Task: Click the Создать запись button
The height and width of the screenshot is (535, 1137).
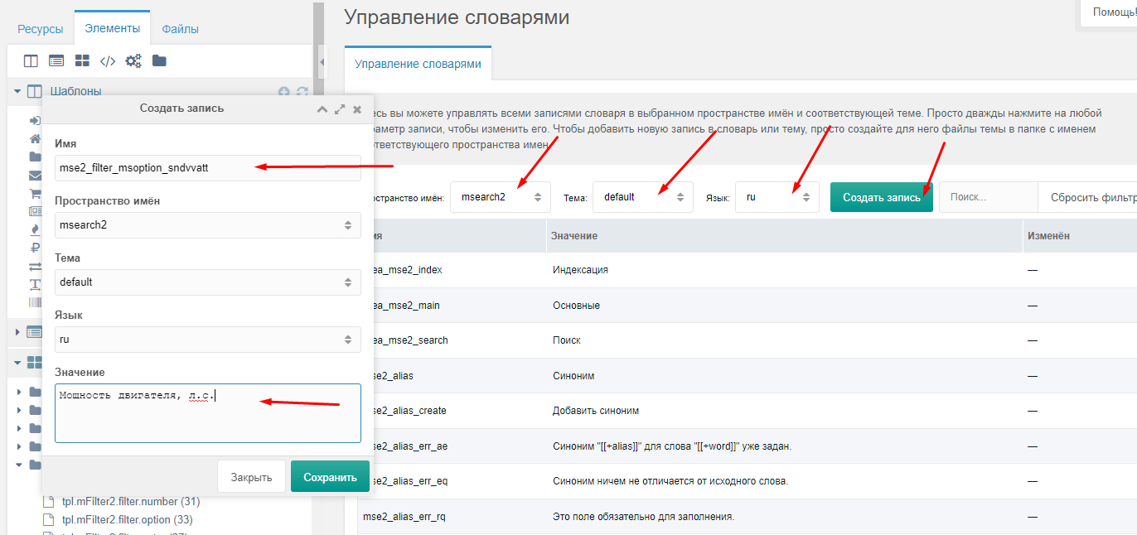Action: coord(882,197)
